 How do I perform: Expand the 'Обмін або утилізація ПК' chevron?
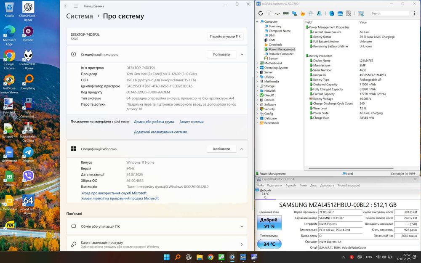pos(242,226)
